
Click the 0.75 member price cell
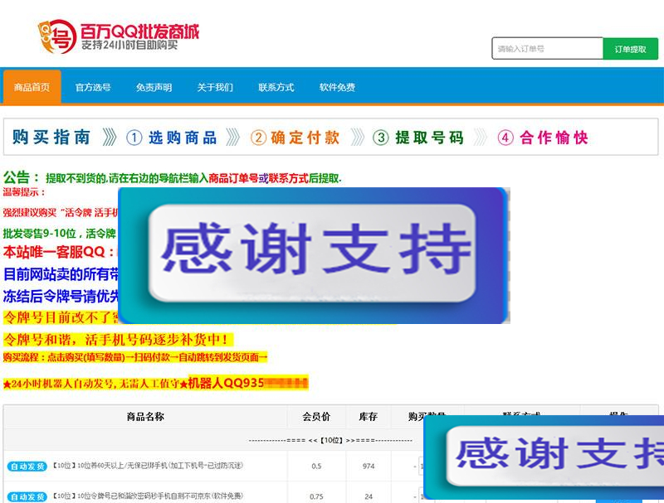[316, 496]
